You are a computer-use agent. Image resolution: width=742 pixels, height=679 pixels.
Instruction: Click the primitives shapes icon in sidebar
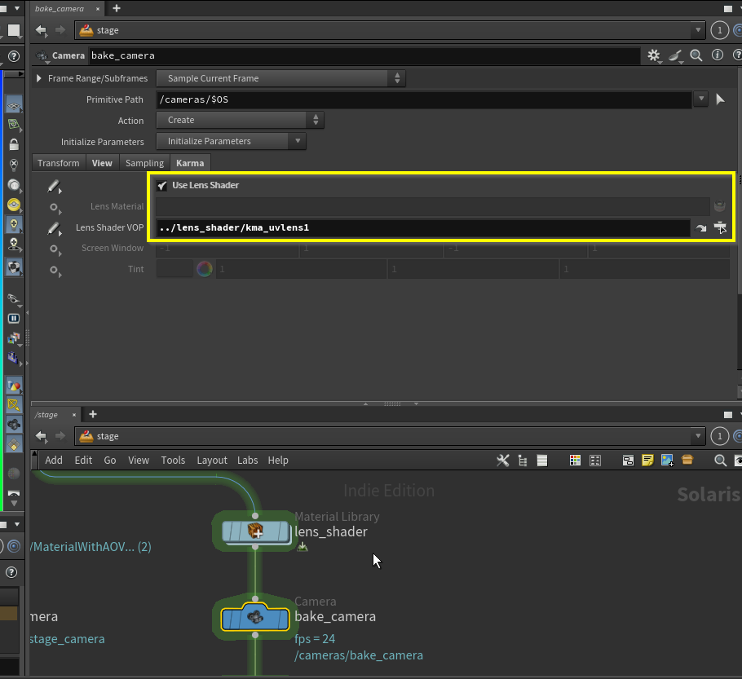click(14, 386)
